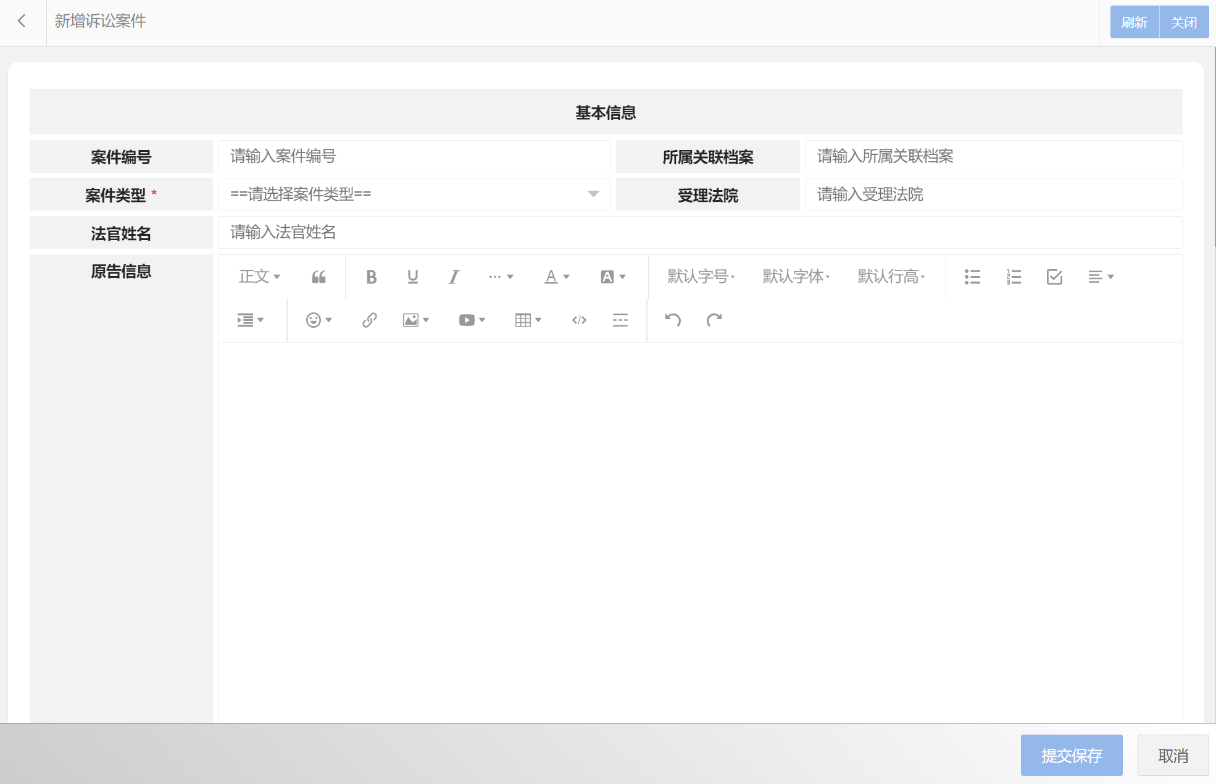Insert a hyperlink using link icon
1216x784 pixels.
tap(369, 320)
